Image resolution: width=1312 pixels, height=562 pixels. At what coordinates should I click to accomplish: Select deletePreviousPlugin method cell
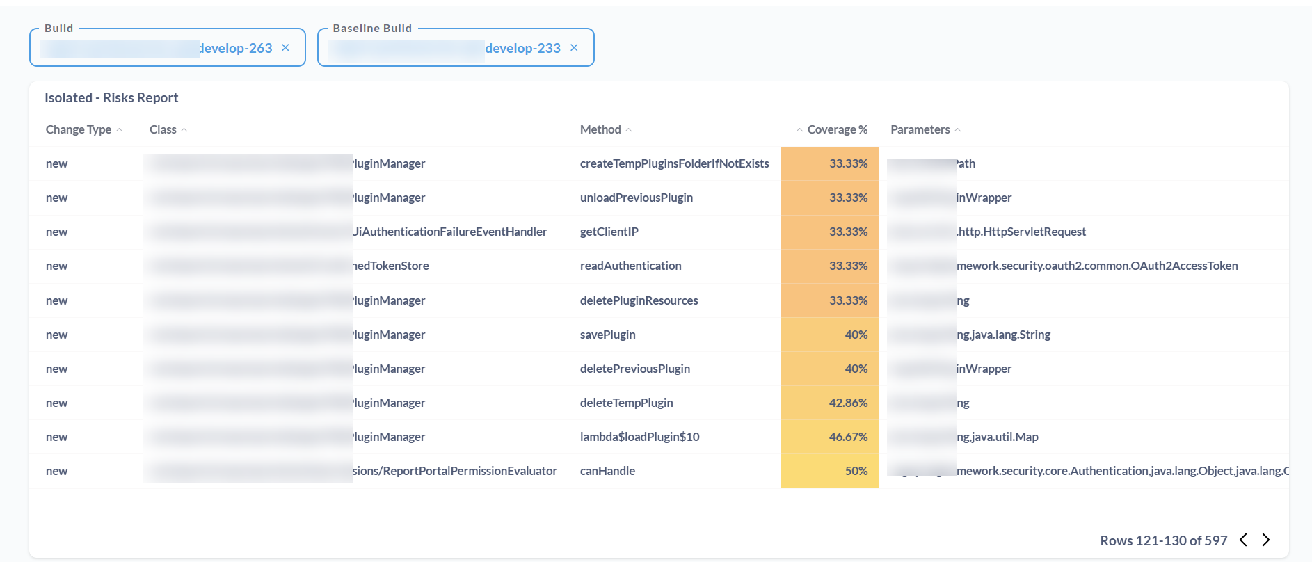(x=635, y=369)
